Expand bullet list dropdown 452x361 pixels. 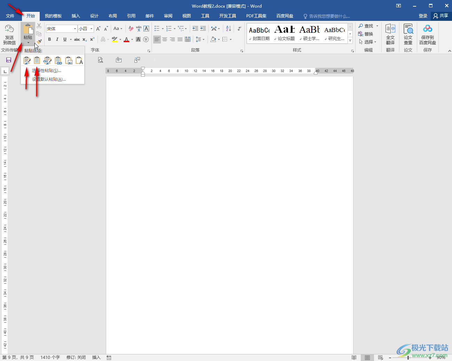(163, 29)
